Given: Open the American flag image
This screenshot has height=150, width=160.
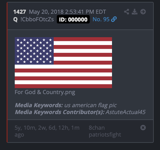Looking at the screenshot, I should tap(63, 62).
